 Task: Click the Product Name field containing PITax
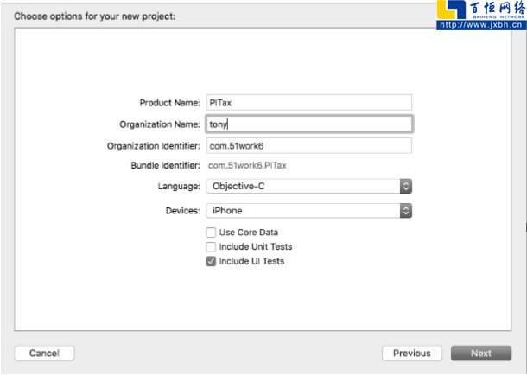point(308,102)
